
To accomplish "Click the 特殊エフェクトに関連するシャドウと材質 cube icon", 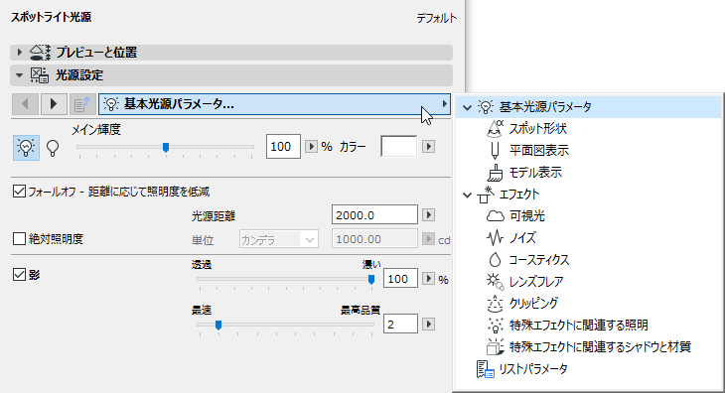I will coord(495,346).
